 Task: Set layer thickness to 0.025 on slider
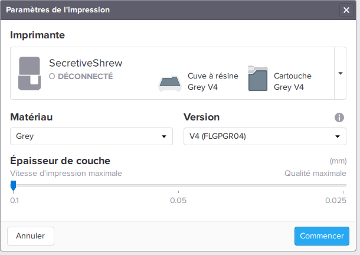point(343,186)
